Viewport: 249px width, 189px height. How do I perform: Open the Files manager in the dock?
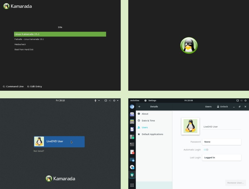pyautogui.click(x=132, y=122)
